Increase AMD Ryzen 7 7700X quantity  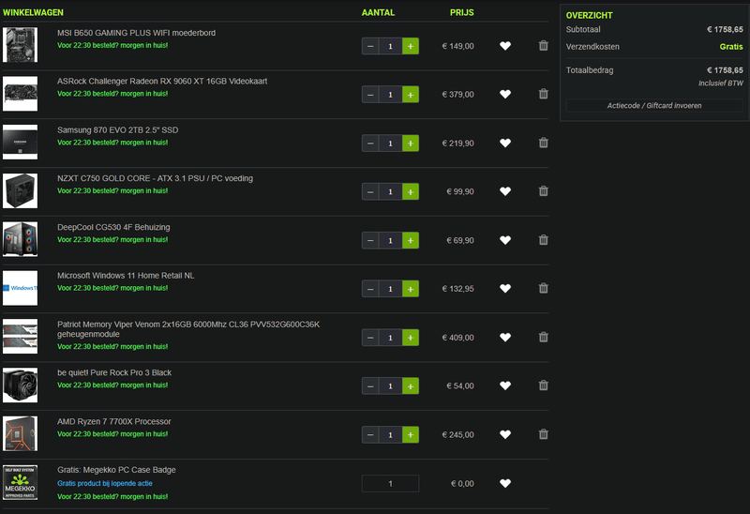coord(411,435)
